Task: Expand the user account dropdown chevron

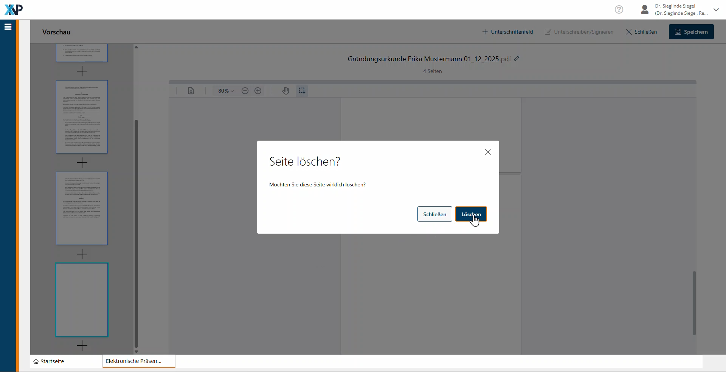Action: tap(716, 10)
